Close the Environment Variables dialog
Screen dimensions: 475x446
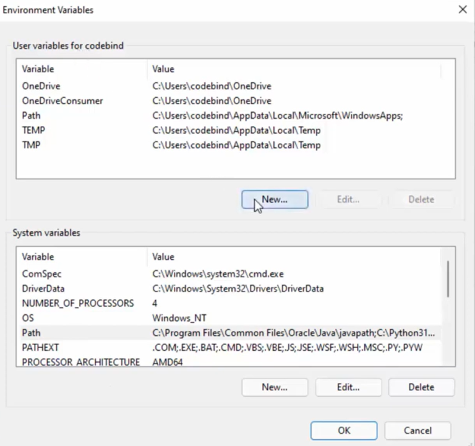(x=461, y=10)
